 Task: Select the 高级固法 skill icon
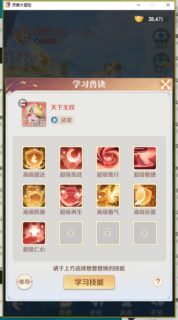[34, 158]
